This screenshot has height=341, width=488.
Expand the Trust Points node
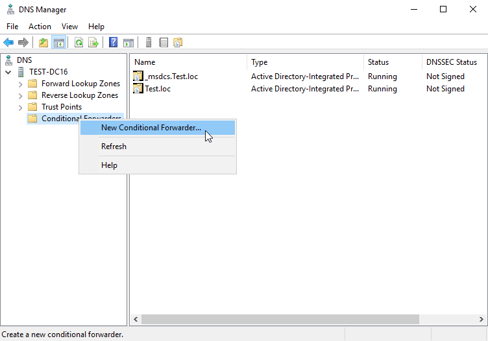coord(21,108)
